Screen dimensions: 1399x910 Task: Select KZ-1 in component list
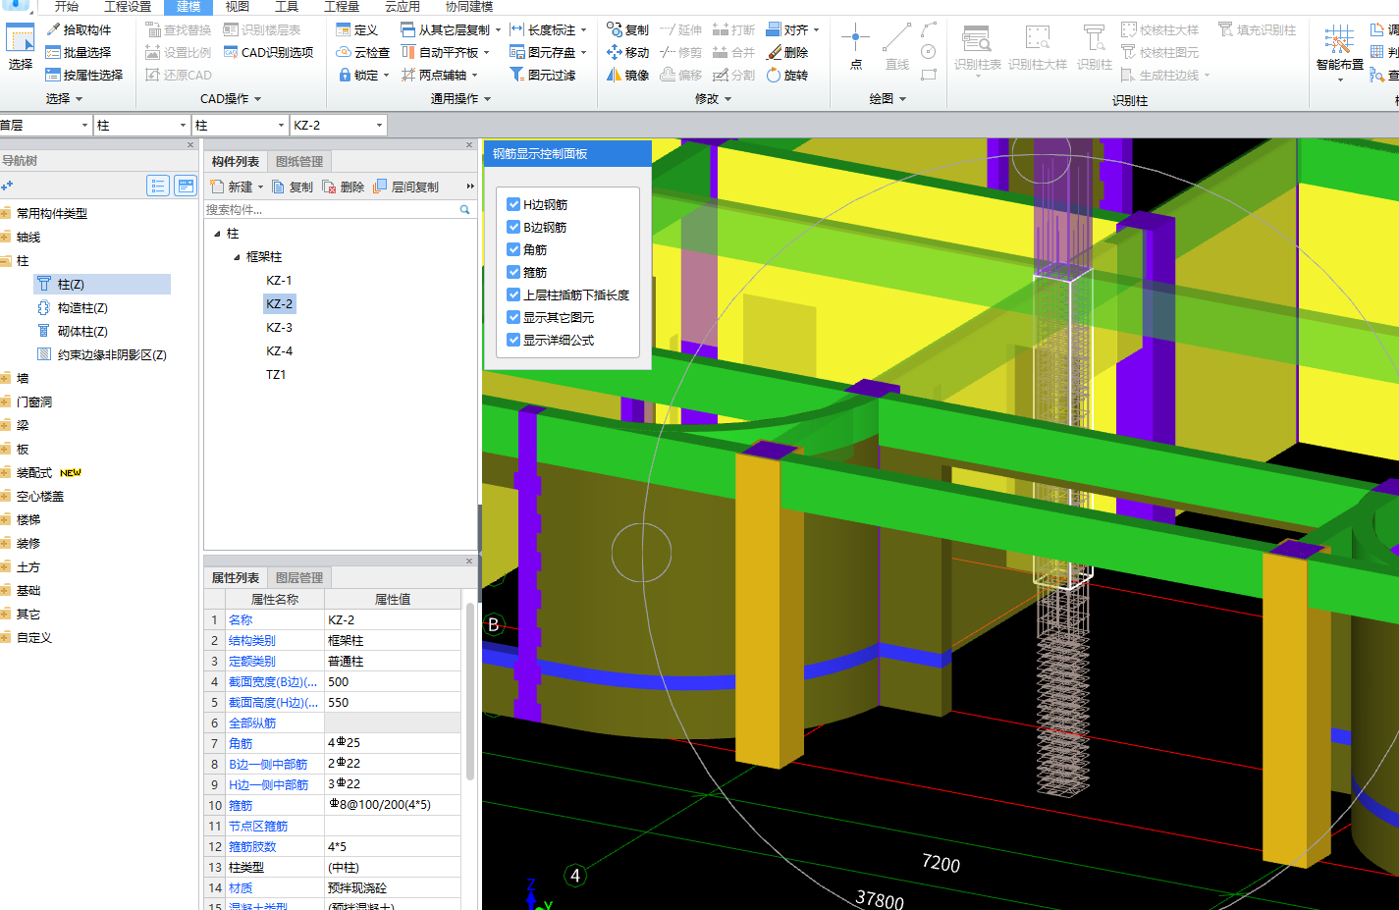point(279,281)
